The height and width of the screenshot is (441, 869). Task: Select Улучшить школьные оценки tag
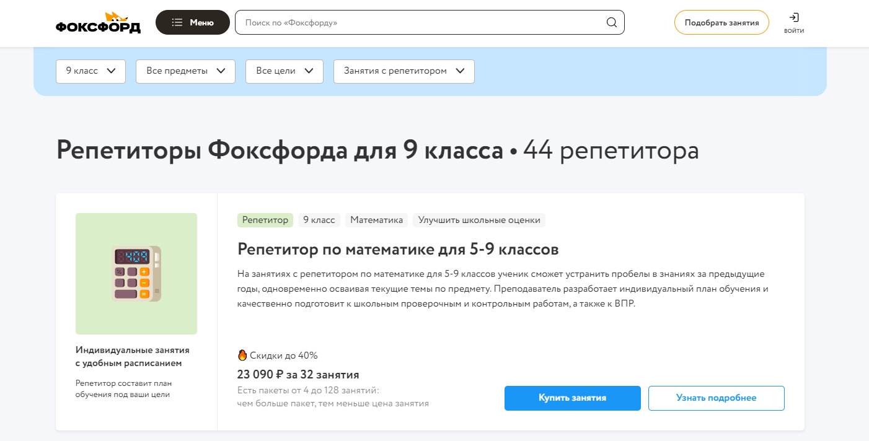(479, 220)
